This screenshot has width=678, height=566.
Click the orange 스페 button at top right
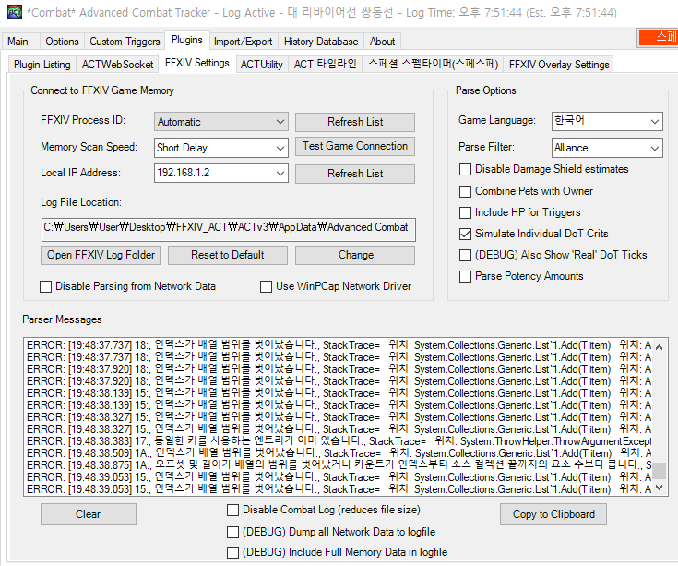pos(658,37)
